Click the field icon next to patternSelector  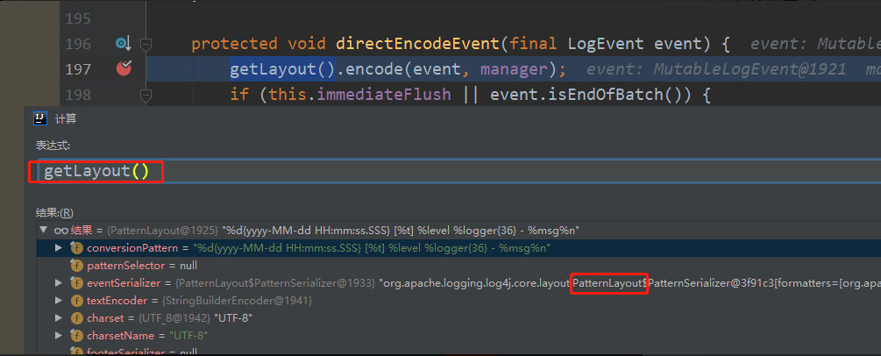pyautogui.click(x=77, y=265)
